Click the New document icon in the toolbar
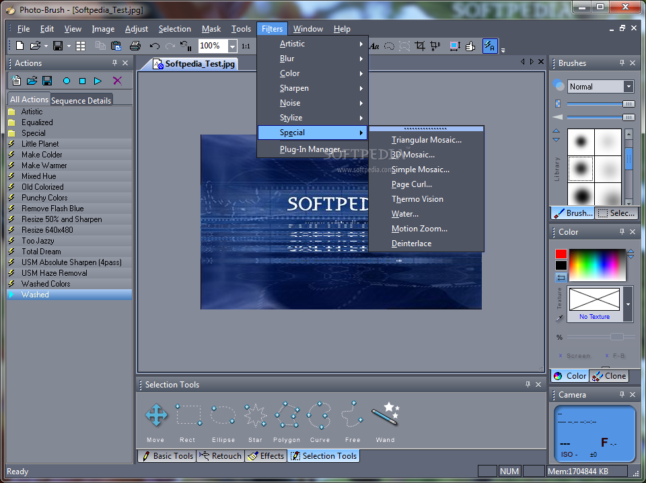 [20, 46]
